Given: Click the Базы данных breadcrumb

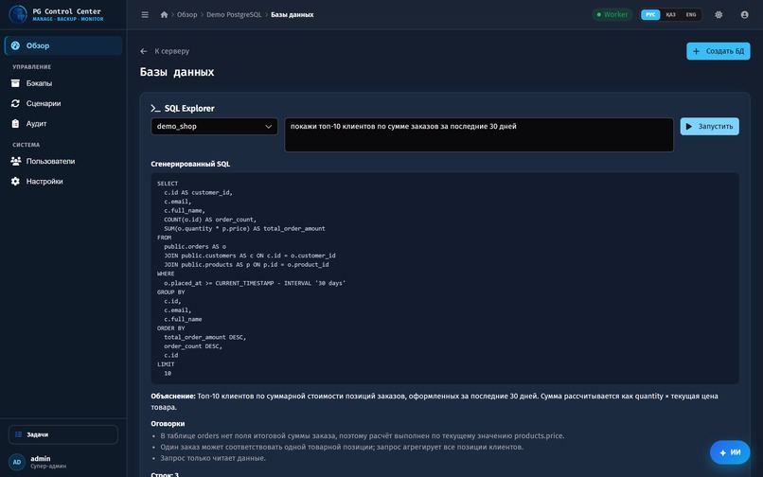Looking at the screenshot, I should point(292,14).
